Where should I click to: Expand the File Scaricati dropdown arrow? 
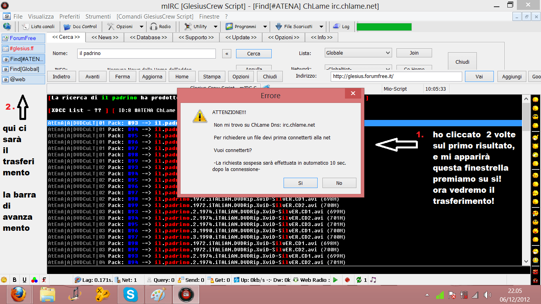[321, 27]
